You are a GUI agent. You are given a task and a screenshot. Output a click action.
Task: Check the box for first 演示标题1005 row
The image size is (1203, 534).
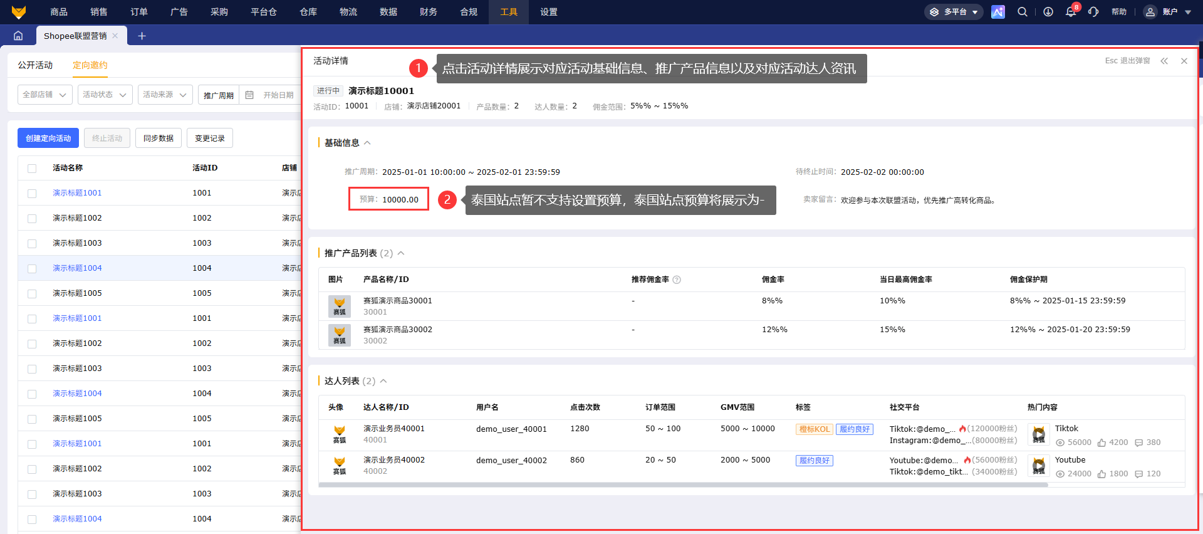click(x=32, y=294)
